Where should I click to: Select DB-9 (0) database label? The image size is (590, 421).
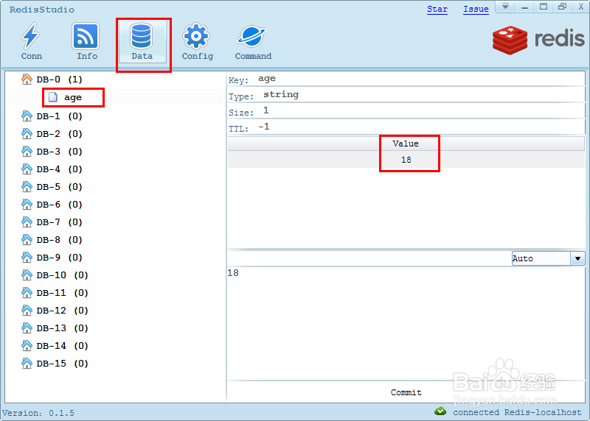click(x=59, y=258)
